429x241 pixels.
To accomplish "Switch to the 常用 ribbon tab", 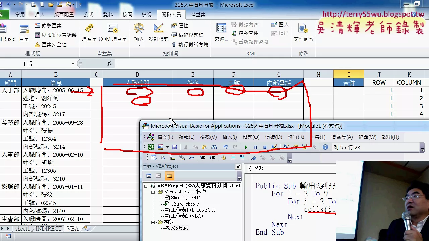I will (x=20, y=15).
